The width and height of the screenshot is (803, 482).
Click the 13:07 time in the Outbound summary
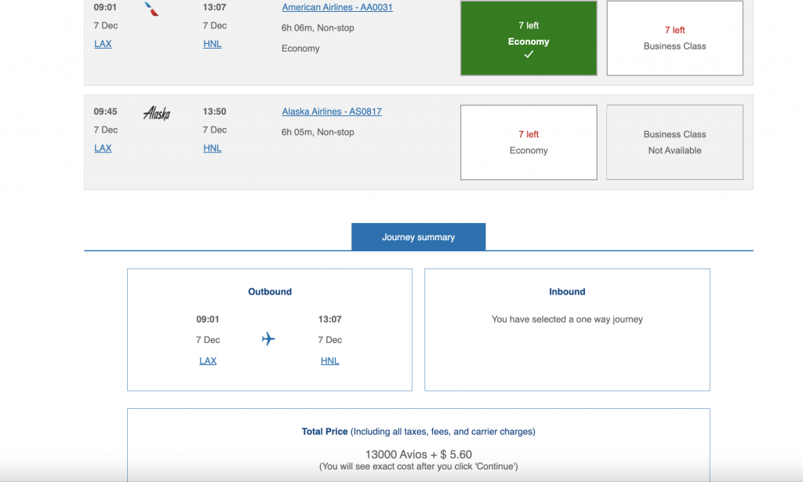(x=329, y=320)
